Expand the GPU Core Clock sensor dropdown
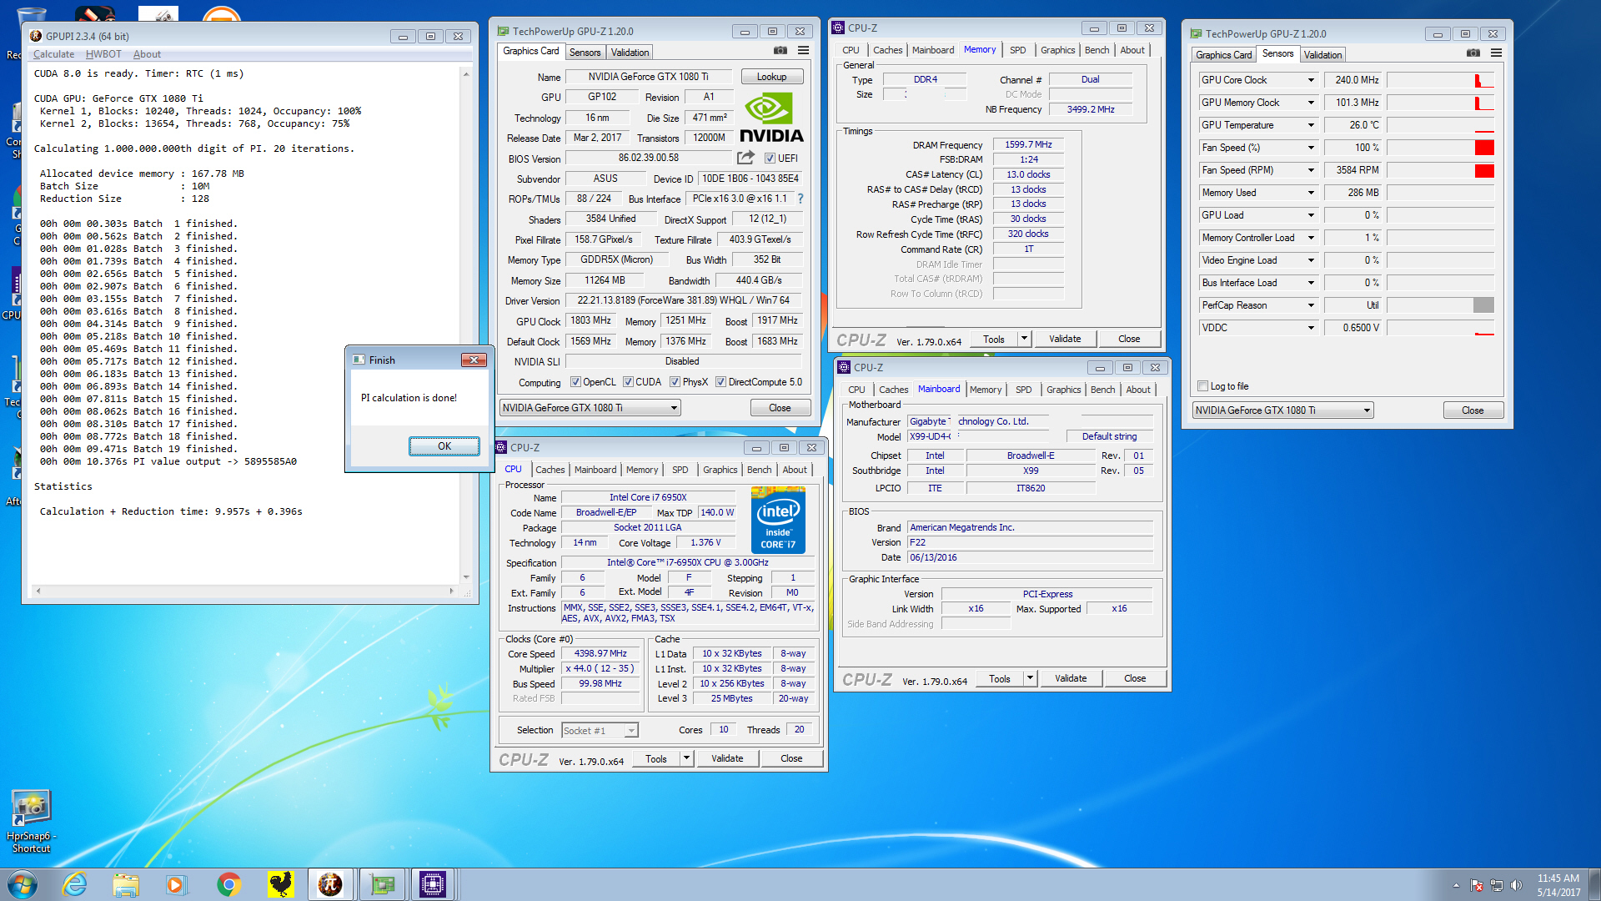Screen dimensions: 1601x901 pyautogui.click(x=1311, y=80)
